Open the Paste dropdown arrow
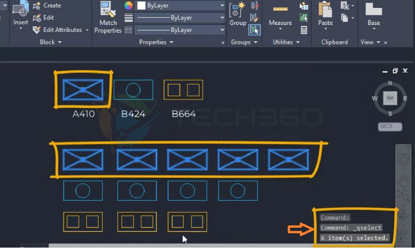Image resolution: width=415 pixels, height=249 pixels. 326,29
